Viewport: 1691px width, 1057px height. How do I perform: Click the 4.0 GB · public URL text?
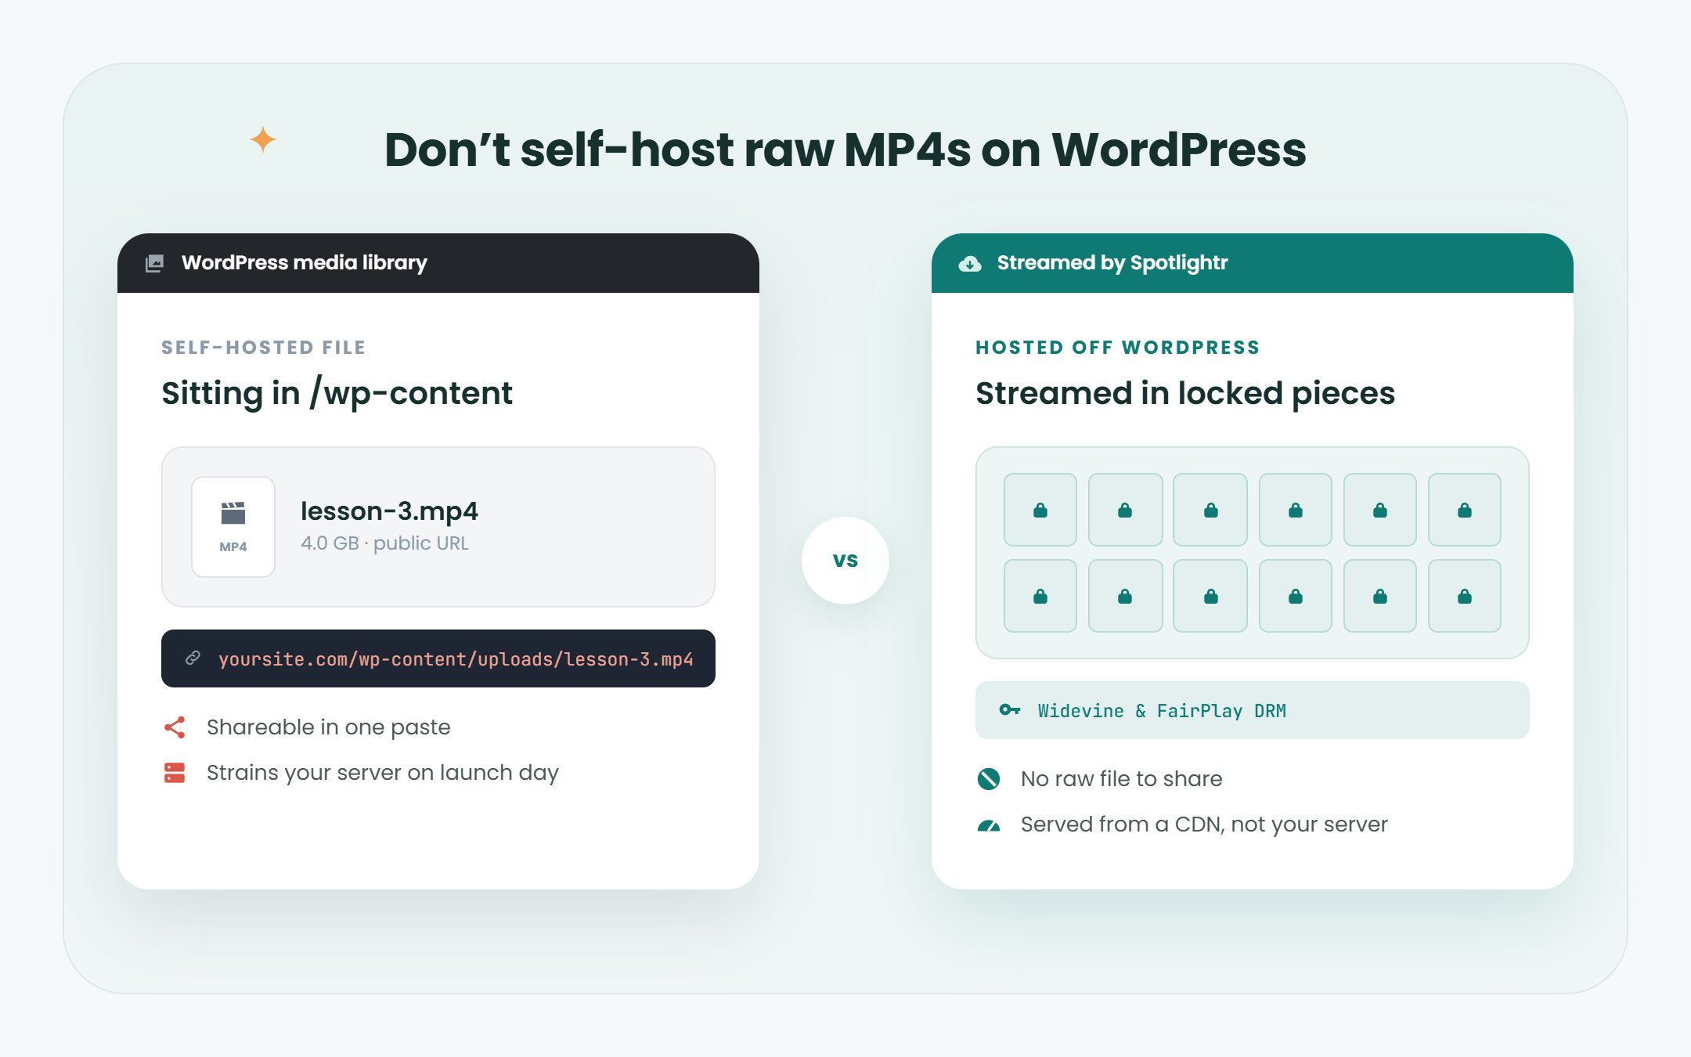click(384, 543)
